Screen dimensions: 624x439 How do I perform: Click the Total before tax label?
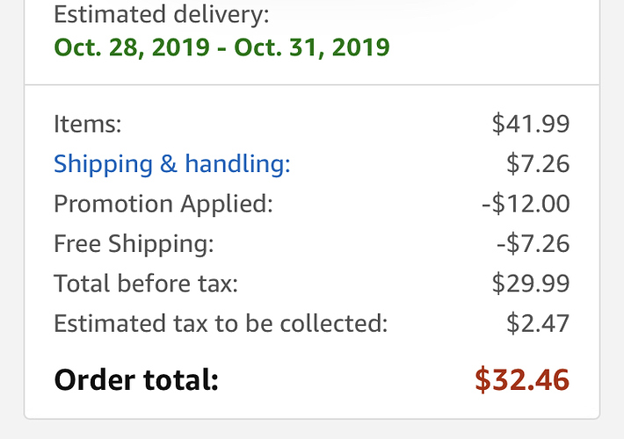pyautogui.click(x=146, y=284)
